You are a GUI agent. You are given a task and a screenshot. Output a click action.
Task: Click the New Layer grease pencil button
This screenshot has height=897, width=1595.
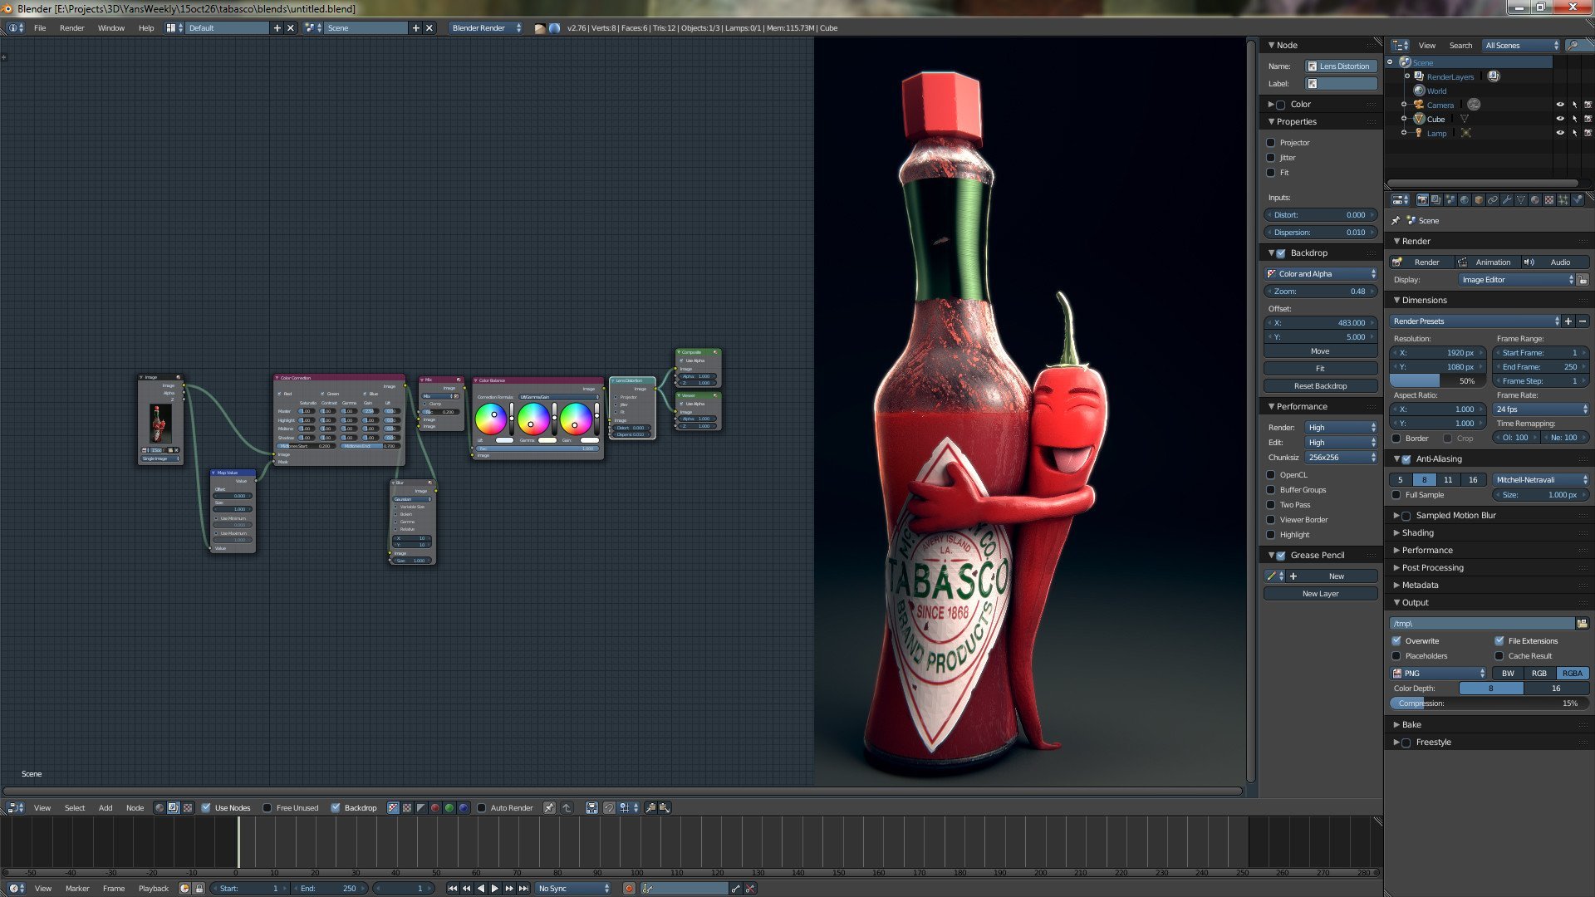tap(1320, 594)
